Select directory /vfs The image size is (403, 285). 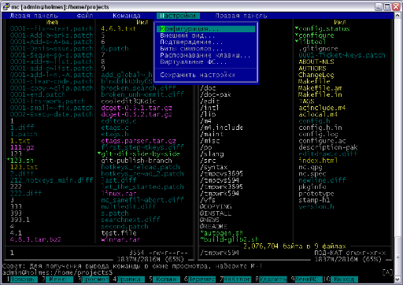click(x=208, y=200)
